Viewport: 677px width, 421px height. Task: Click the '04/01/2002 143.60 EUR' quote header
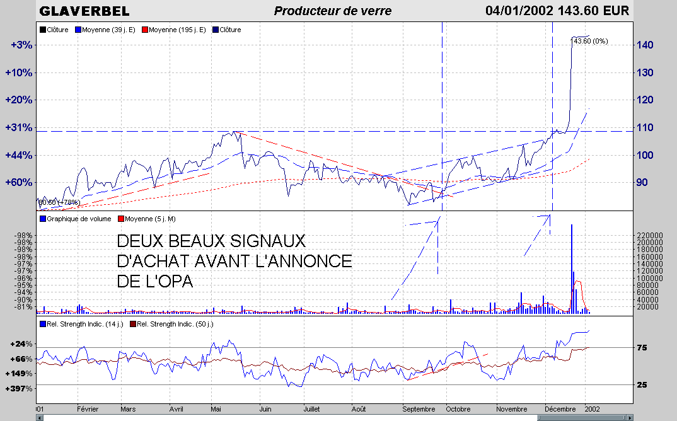pyautogui.click(x=557, y=10)
